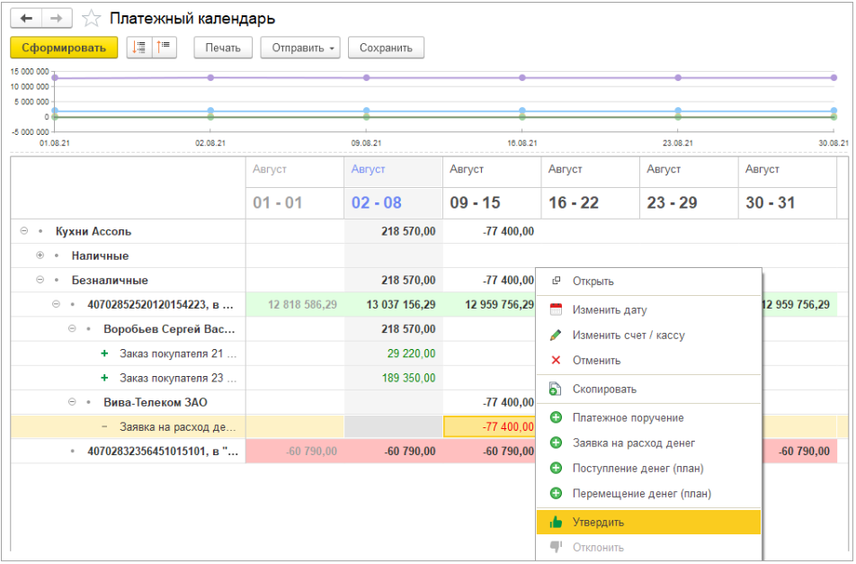The width and height of the screenshot is (856, 564).
Task: Expand the Наличные group
Action: (x=40, y=255)
